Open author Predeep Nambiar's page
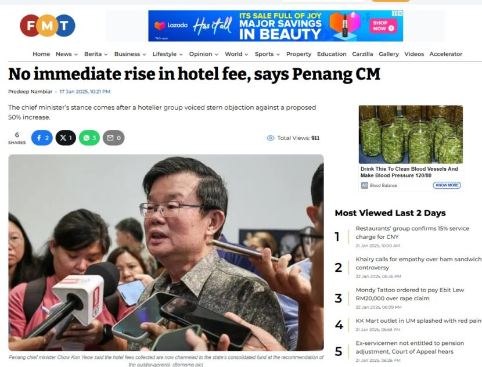The image size is (482, 367). (30, 92)
